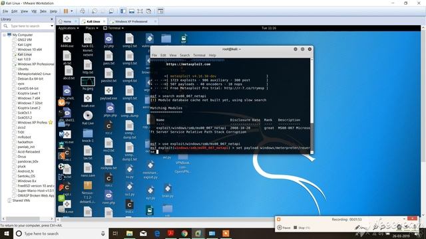This screenshot has height=239, width=426.
Task: Select the nano.save desktop icon
Action: point(88,170)
